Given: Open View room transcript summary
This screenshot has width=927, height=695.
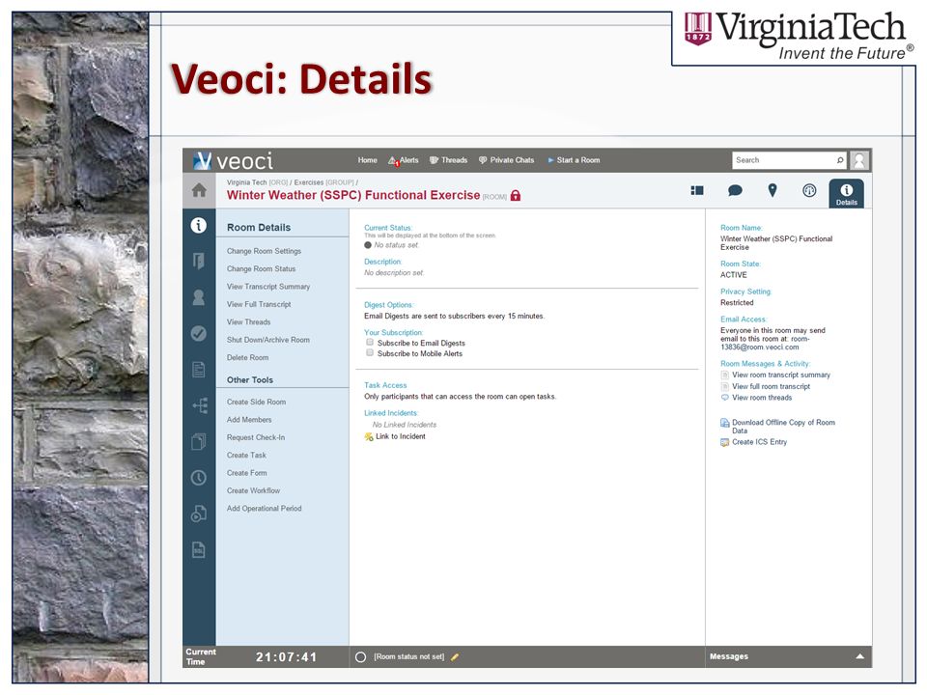Looking at the screenshot, I should [781, 375].
